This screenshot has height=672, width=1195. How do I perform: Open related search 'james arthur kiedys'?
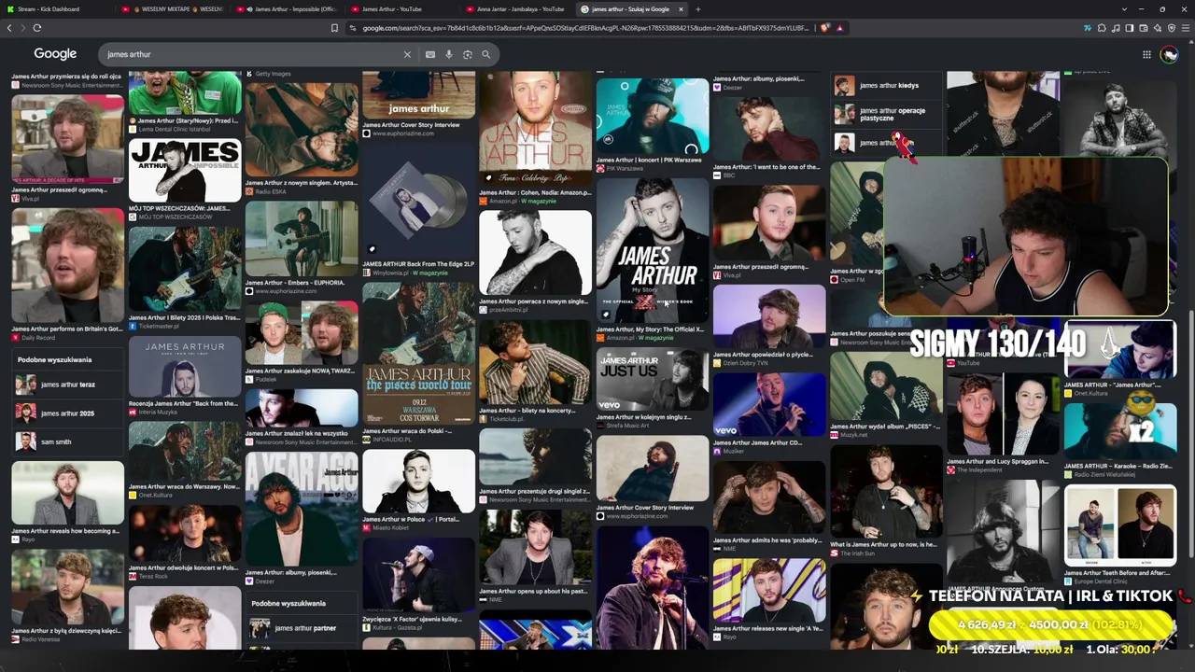(884, 86)
